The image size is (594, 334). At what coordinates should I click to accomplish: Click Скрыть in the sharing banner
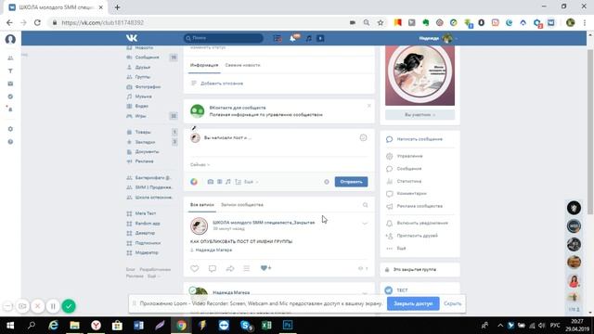click(x=452, y=303)
